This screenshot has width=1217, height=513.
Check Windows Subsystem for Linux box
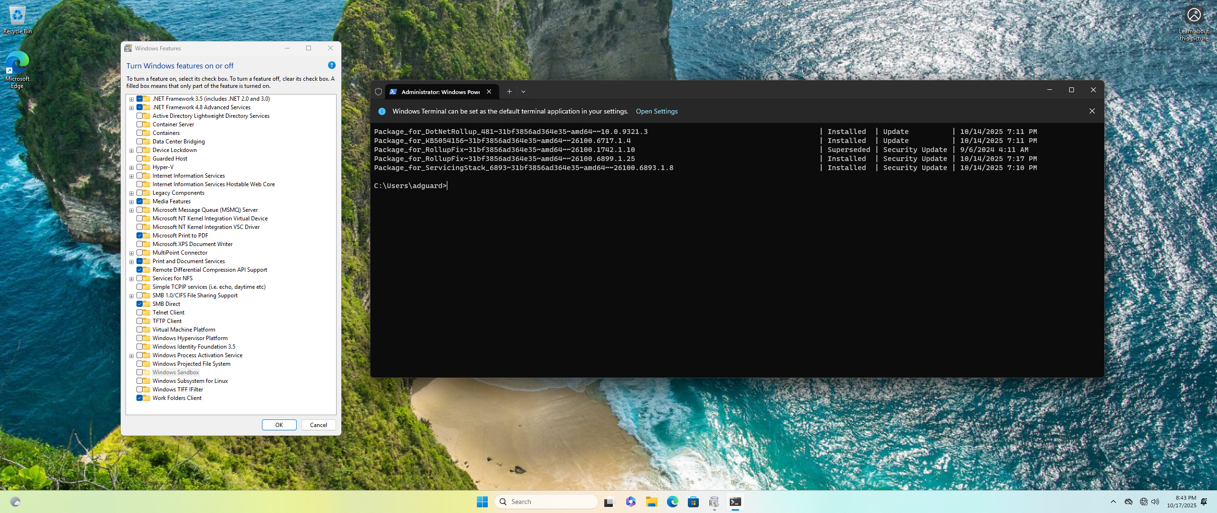click(140, 381)
